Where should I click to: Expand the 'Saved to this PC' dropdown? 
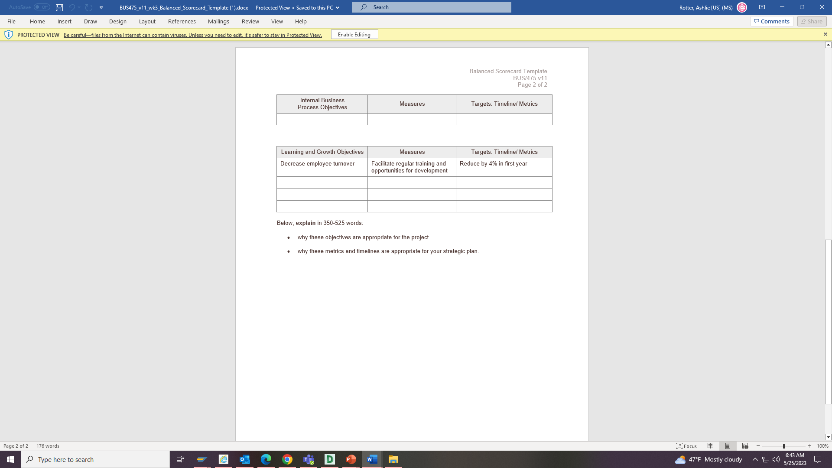pos(338,7)
